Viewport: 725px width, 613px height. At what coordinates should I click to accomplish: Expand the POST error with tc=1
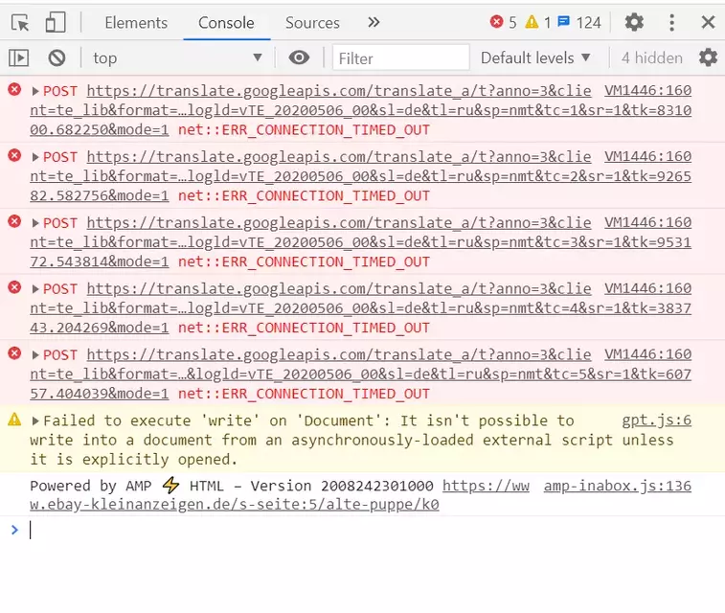35,91
